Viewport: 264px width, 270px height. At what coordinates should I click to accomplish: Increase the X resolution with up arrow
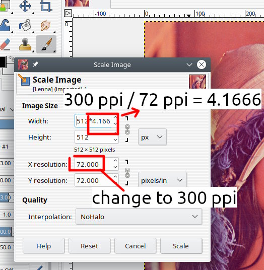(x=115, y=161)
